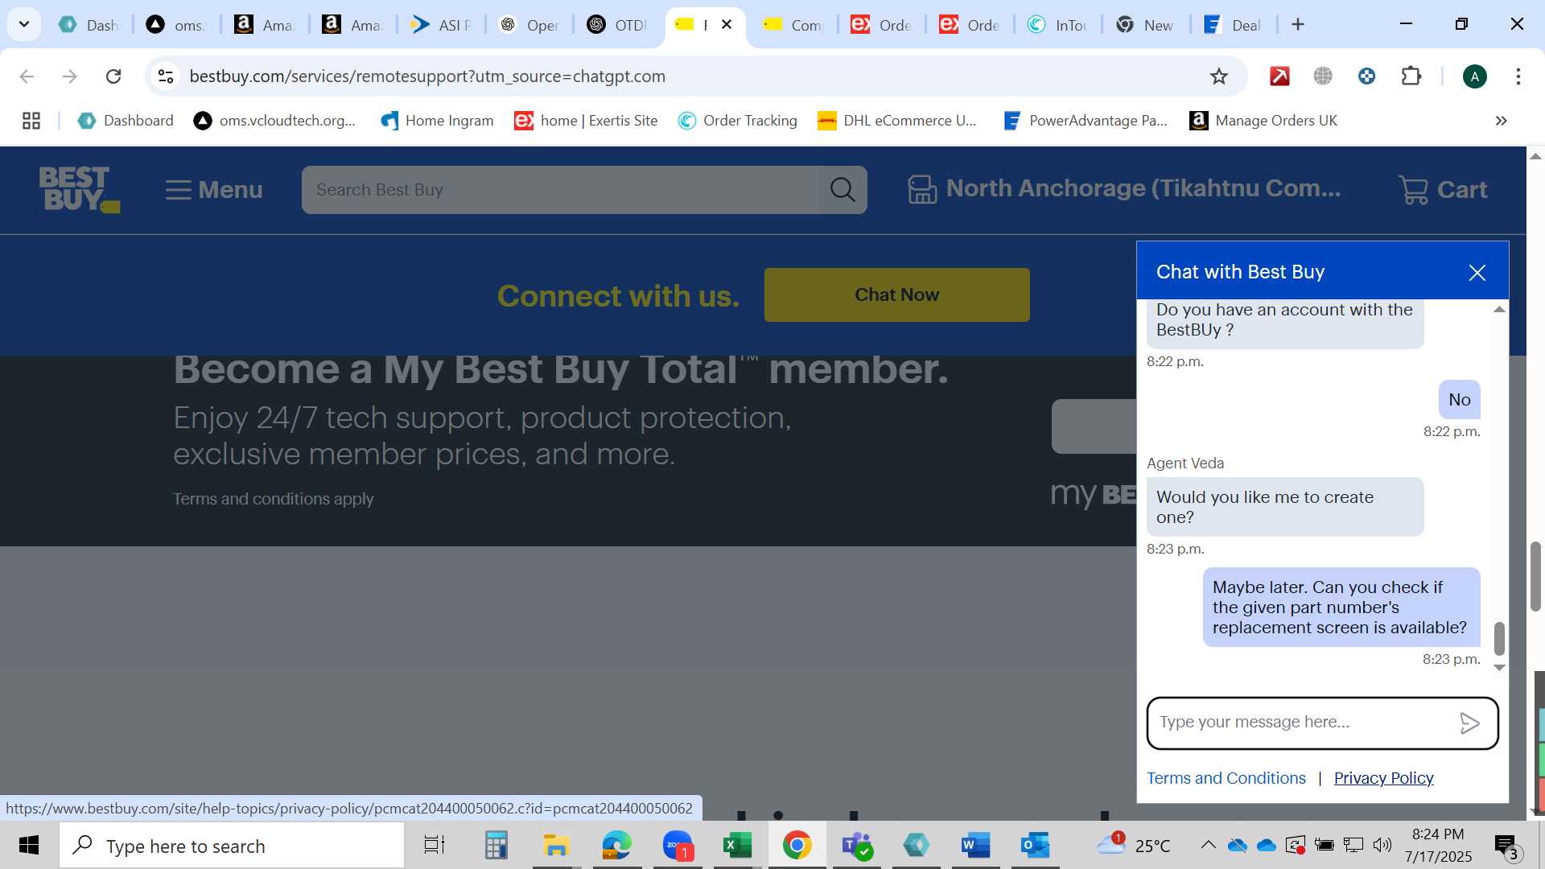Click the blue circular extension icon
The image size is (1545, 869).
(1366, 76)
